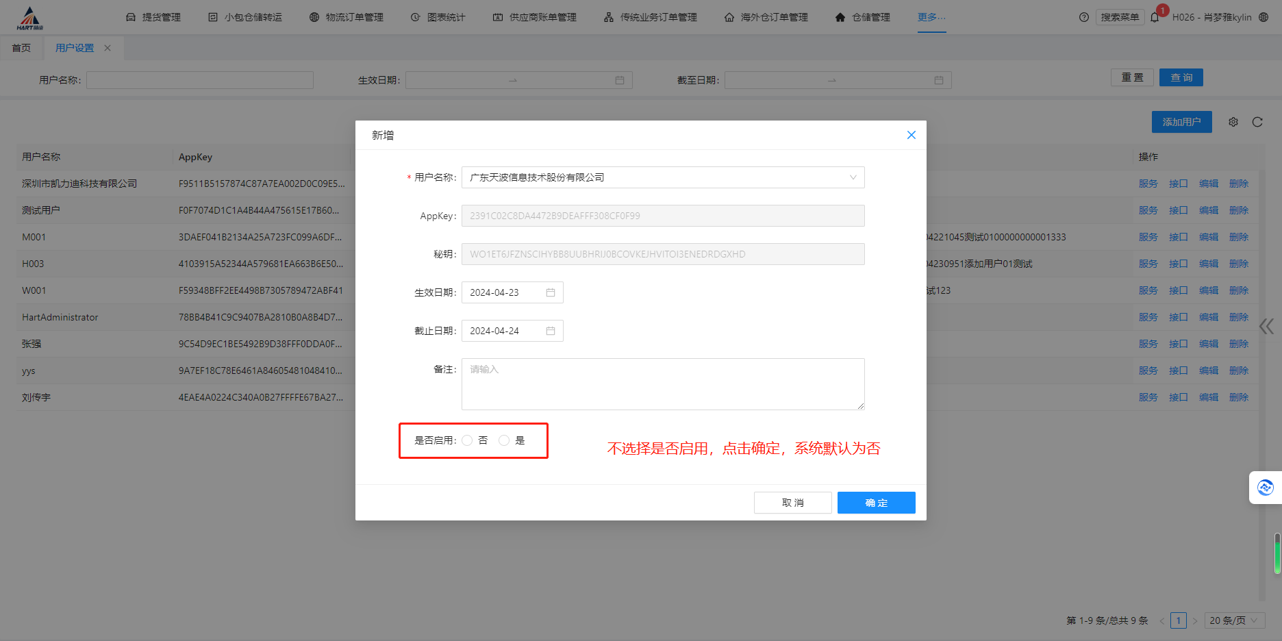This screenshot has width=1282, height=641.
Task: Expand the collapsed side panel double chevron
Action: click(1266, 327)
